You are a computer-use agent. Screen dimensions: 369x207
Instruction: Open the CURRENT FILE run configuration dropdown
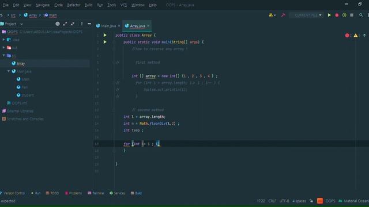306,15
